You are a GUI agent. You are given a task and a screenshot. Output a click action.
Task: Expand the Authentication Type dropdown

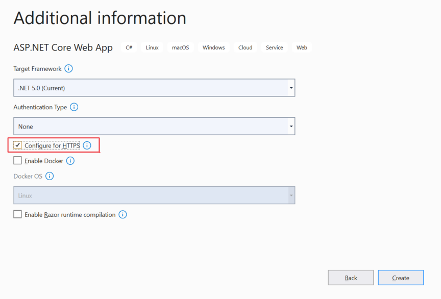[x=154, y=126]
